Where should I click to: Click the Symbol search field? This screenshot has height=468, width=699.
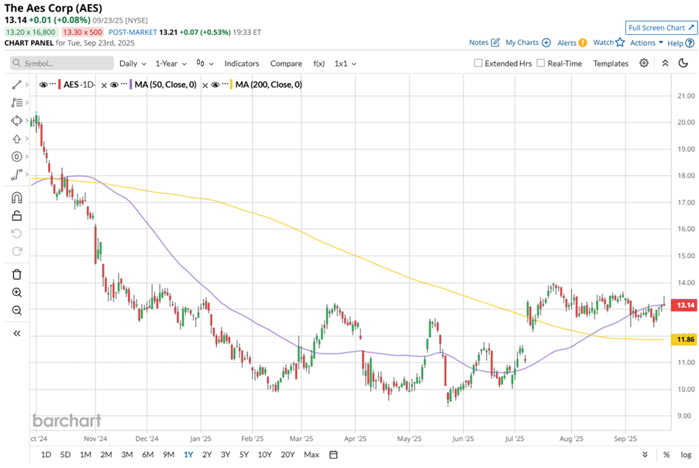coord(60,64)
